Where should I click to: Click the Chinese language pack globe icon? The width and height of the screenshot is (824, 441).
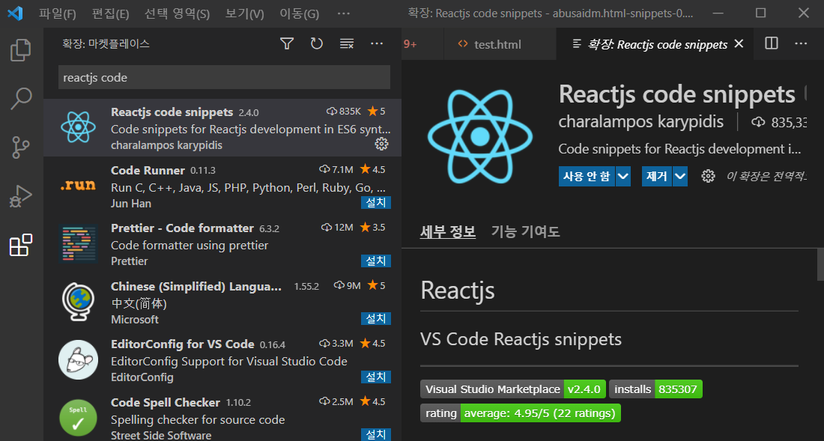[79, 301]
